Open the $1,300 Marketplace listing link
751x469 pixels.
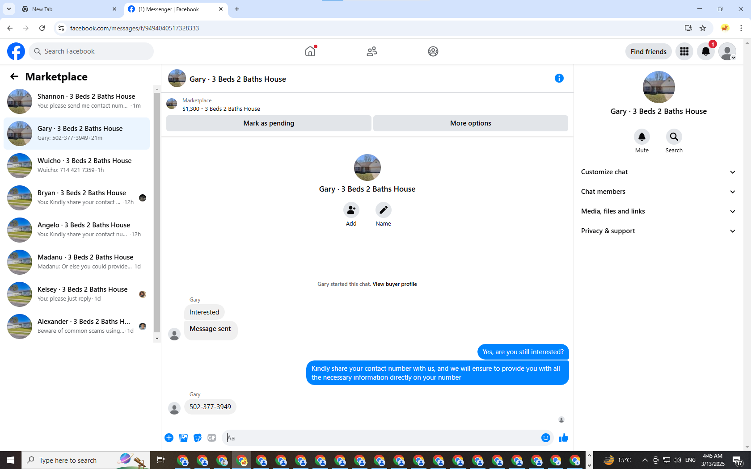tap(221, 109)
